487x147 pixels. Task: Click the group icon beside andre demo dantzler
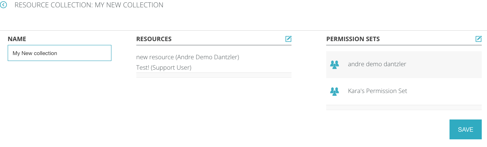(x=335, y=64)
